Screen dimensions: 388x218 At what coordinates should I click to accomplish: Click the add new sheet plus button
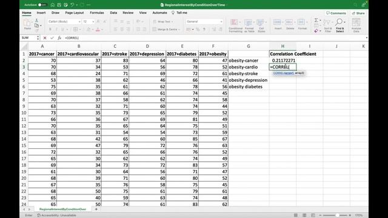click(x=96, y=209)
